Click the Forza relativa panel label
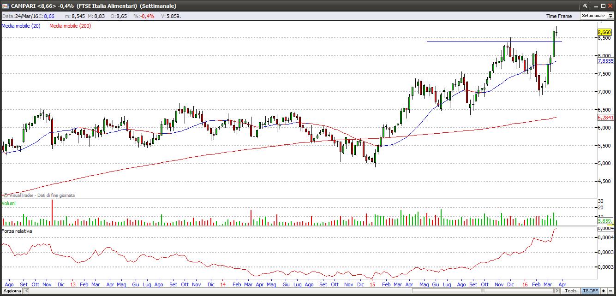Viewport: 616px width, 296px height. (x=17, y=231)
